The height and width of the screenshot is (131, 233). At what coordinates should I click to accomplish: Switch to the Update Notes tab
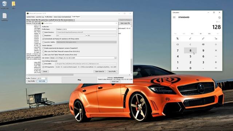[x=31, y=17]
